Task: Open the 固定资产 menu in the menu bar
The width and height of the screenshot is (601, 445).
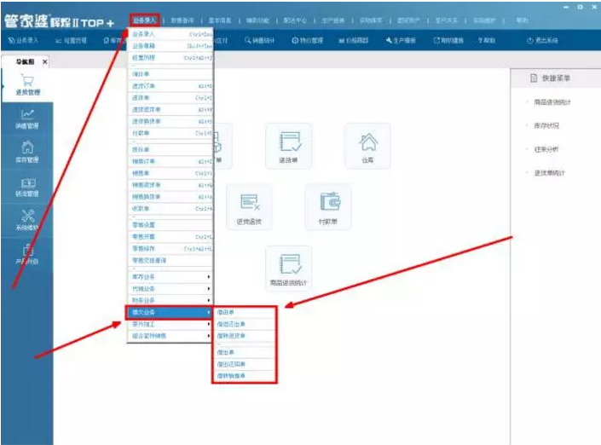Action: 408,20
